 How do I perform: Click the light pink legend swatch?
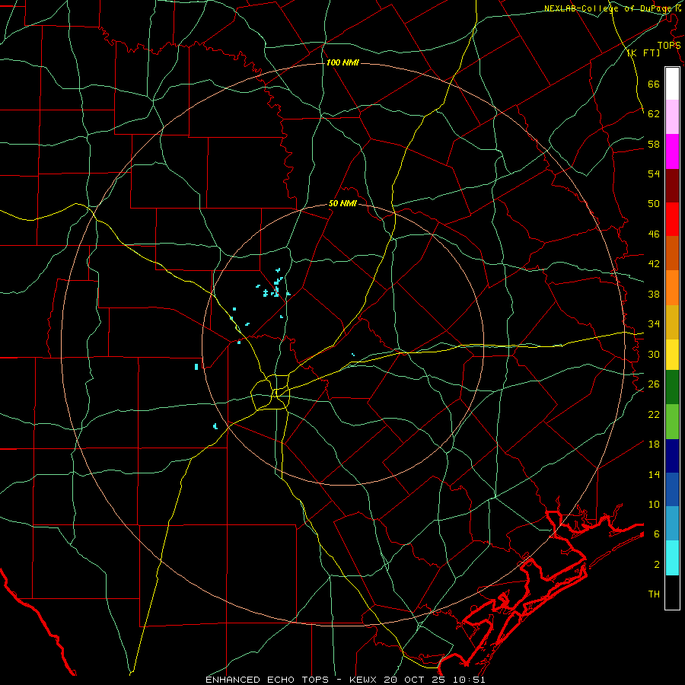point(672,116)
